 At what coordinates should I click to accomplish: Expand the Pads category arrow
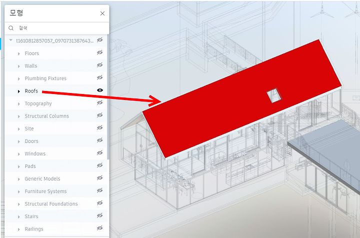point(19,166)
